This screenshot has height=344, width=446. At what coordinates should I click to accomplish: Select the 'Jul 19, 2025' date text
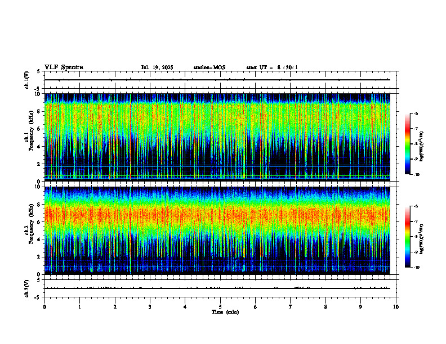(157, 67)
